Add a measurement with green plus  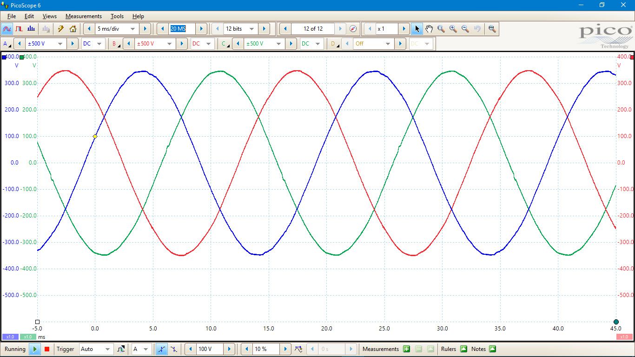(406, 349)
